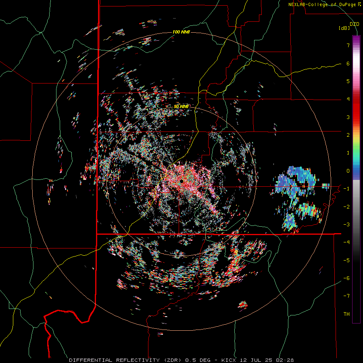The width and height of the screenshot is (363, 363).
Task: Click the "5" value on the color scale
Action: tap(348, 81)
